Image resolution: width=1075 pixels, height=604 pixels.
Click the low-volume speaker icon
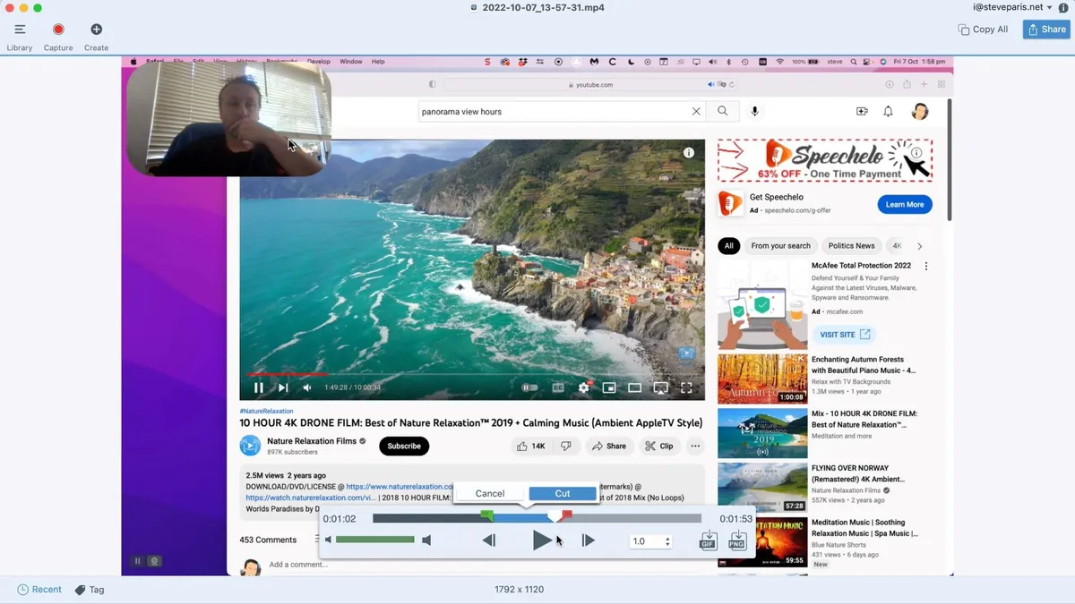pos(328,540)
